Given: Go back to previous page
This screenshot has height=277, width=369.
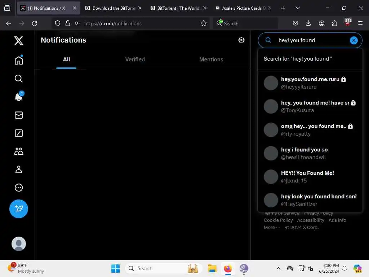Looking at the screenshot, I should tap(9, 23).
